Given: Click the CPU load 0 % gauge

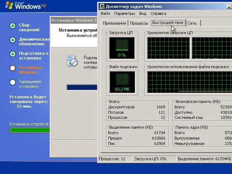Looking at the screenshot, I should pyautogui.click(x=122, y=48).
